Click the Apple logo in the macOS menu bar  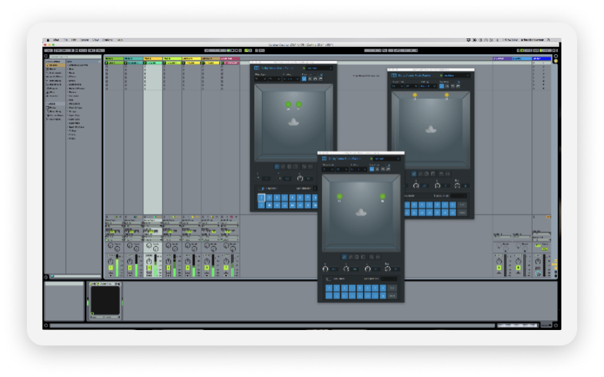46,40
